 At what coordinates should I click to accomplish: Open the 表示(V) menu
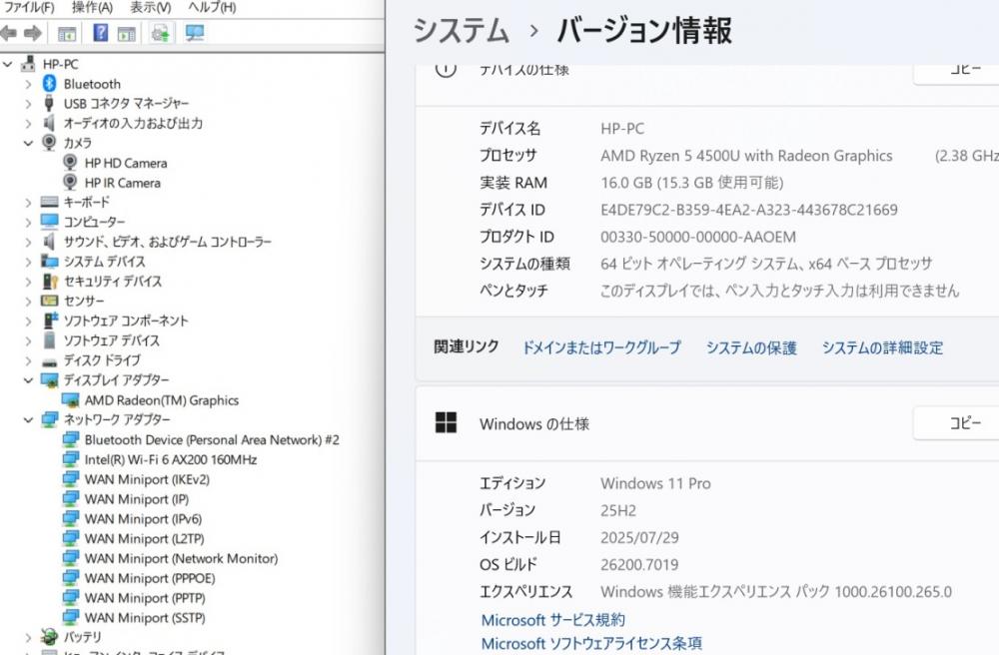(x=151, y=8)
